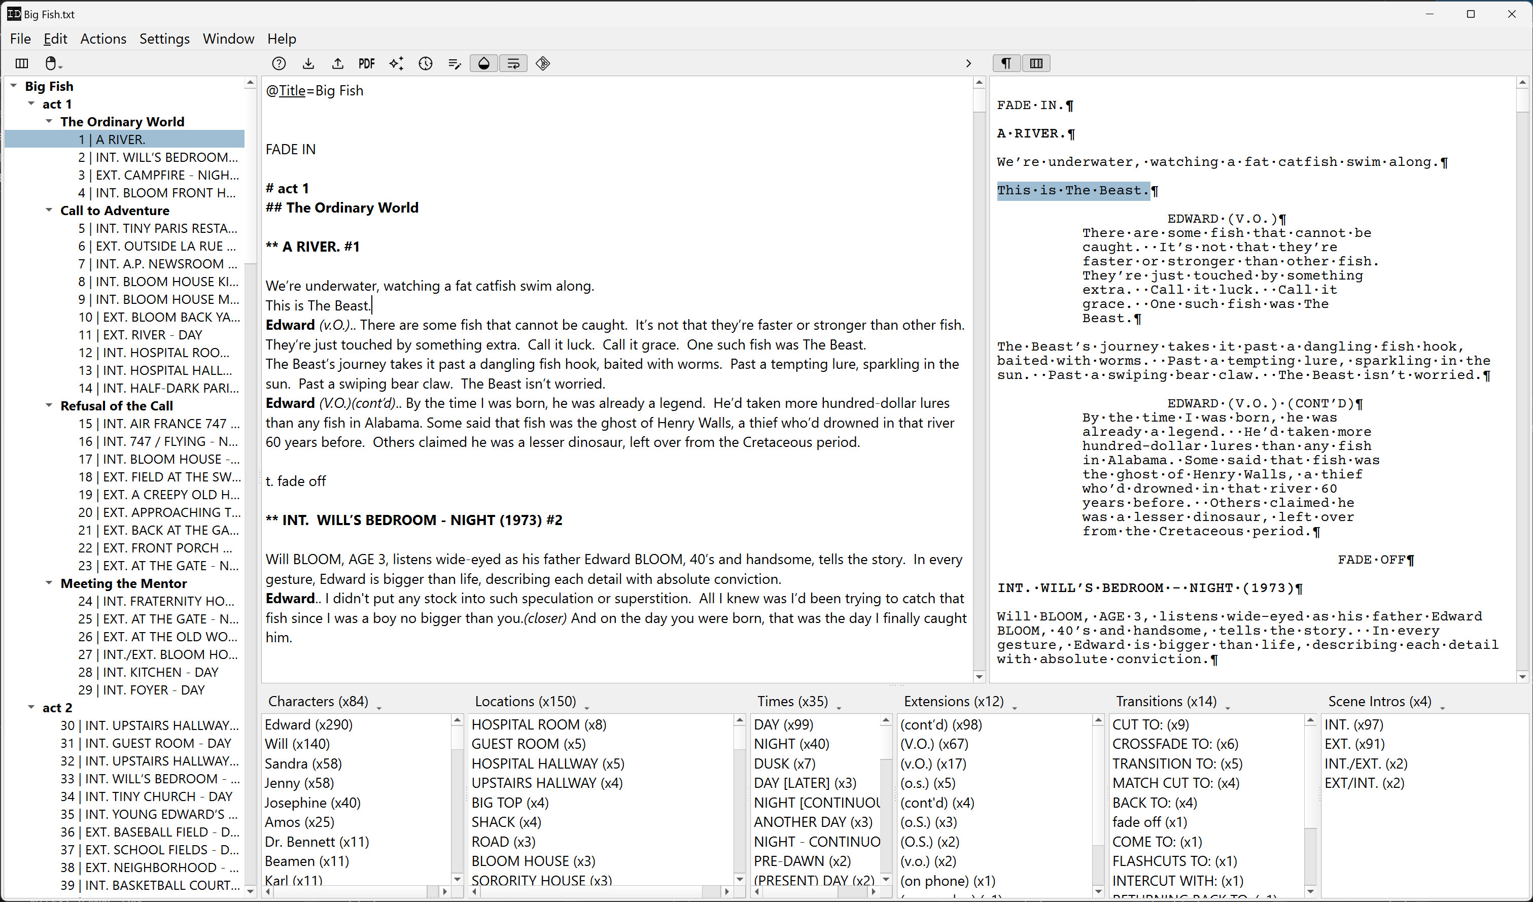Toggle paragraph marks in the preview pane
Screen dimensions: 1533x902
point(1005,63)
